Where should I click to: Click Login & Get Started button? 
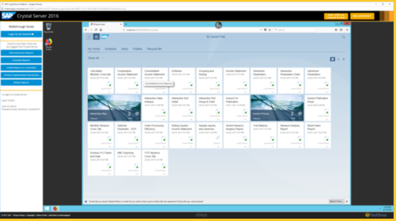pos(21,34)
